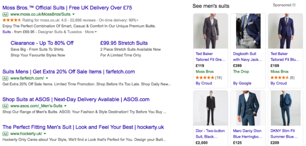Expand the More sitelinks dropdown
Image resolution: width=306 pixels, height=146 pixels.
(x=91, y=32)
